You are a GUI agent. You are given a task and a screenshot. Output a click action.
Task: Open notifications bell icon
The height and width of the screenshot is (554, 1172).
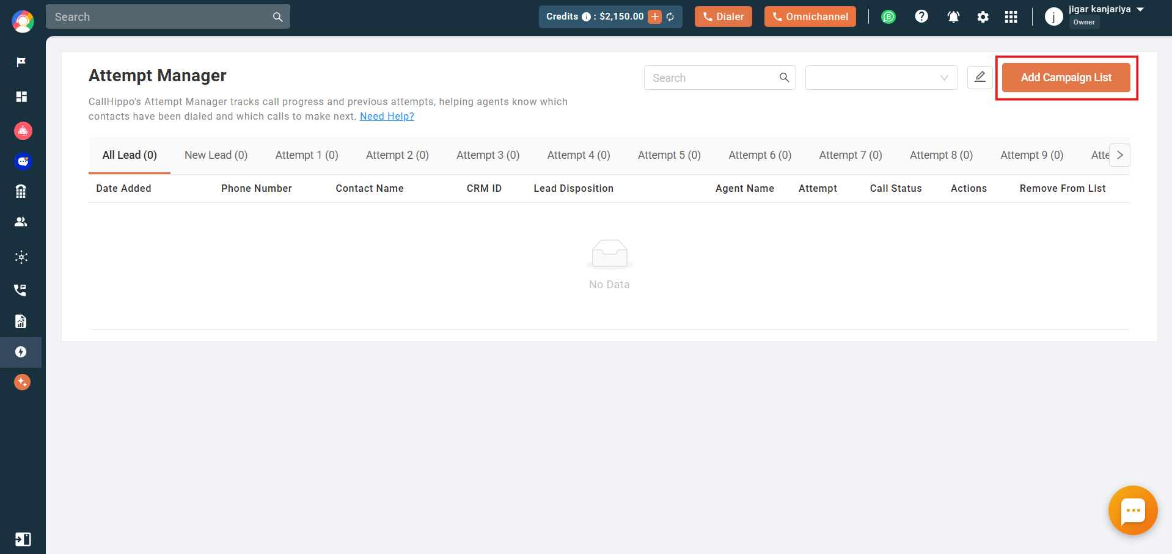click(x=953, y=17)
